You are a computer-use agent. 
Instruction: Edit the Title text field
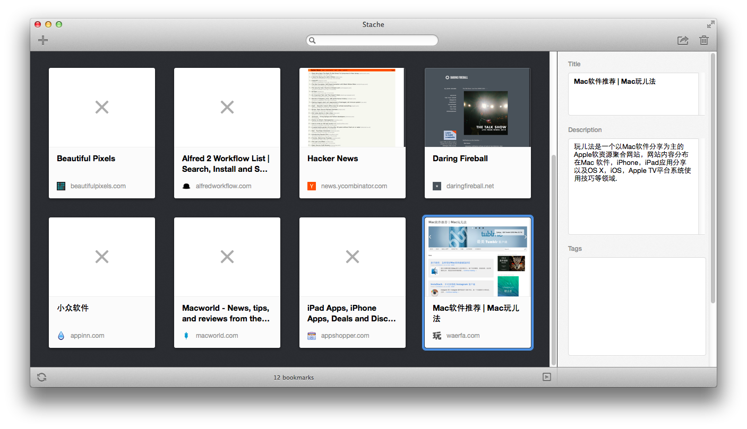pos(637,94)
